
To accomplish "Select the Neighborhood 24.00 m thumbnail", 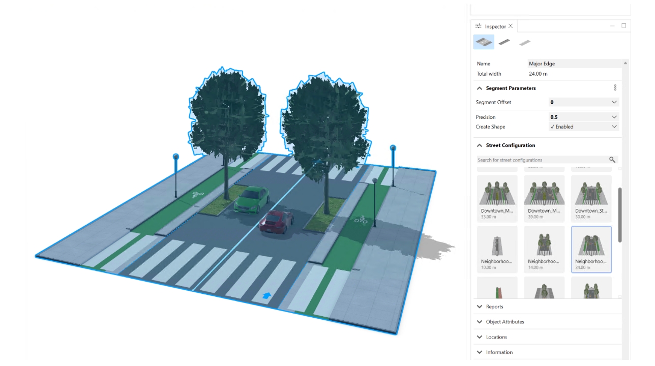I will tap(591, 249).
